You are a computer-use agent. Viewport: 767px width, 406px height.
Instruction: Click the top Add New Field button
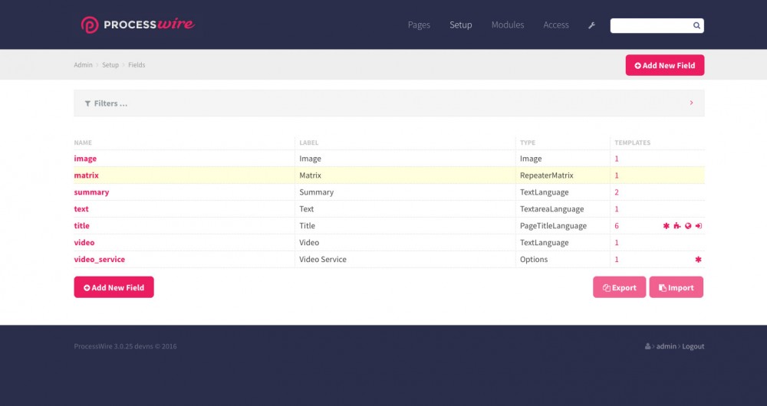point(665,65)
